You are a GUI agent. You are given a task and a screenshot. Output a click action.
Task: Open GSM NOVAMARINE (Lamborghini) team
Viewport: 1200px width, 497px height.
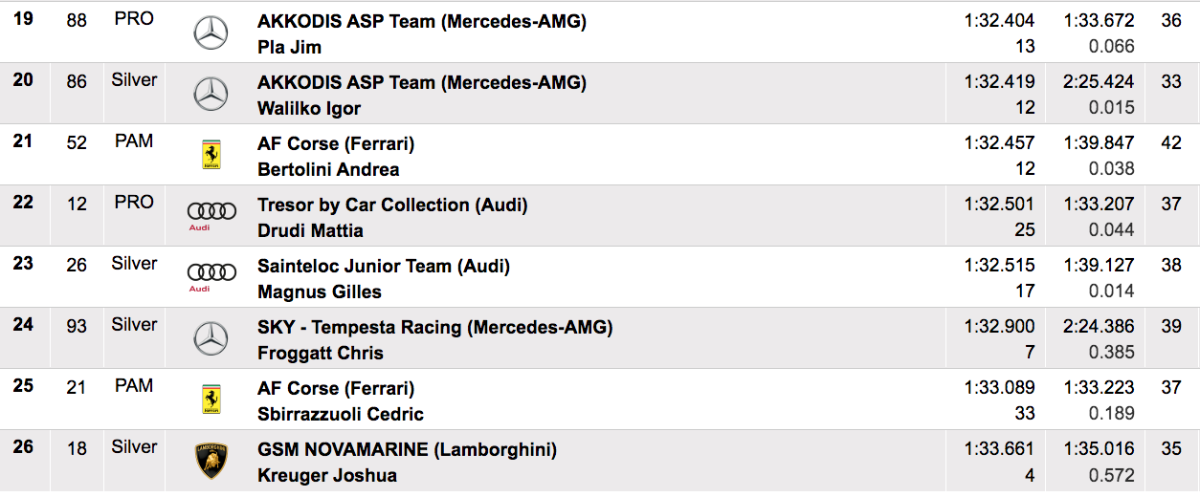(x=407, y=449)
